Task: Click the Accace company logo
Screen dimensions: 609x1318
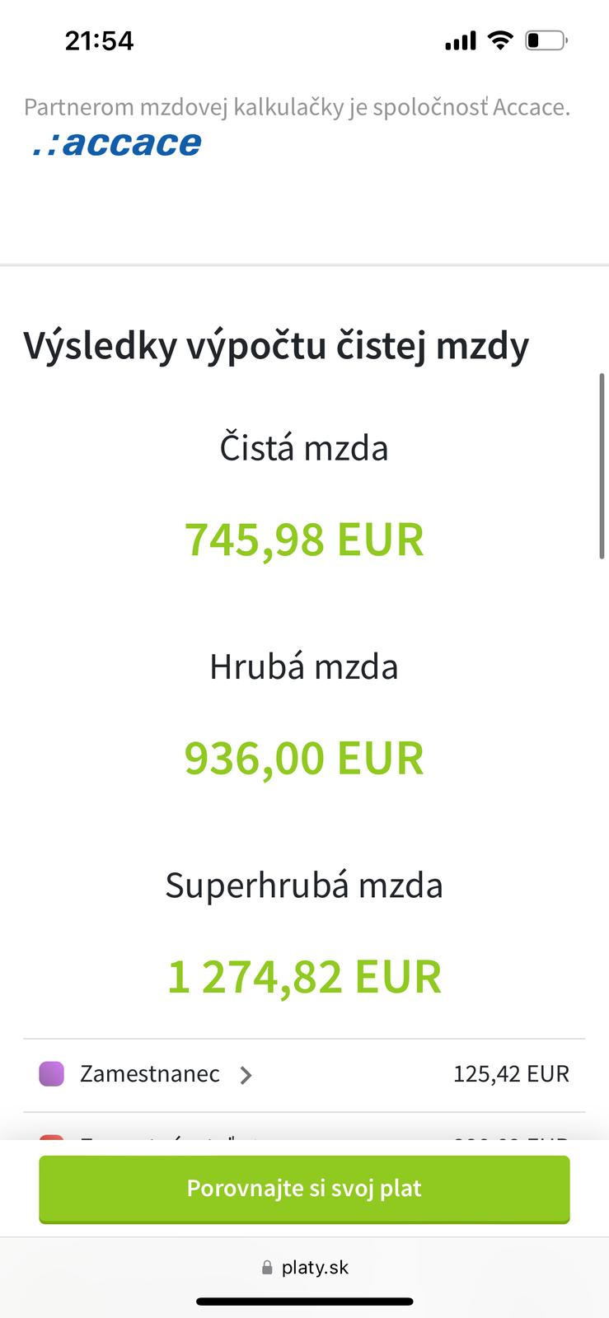Action: [117, 143]
